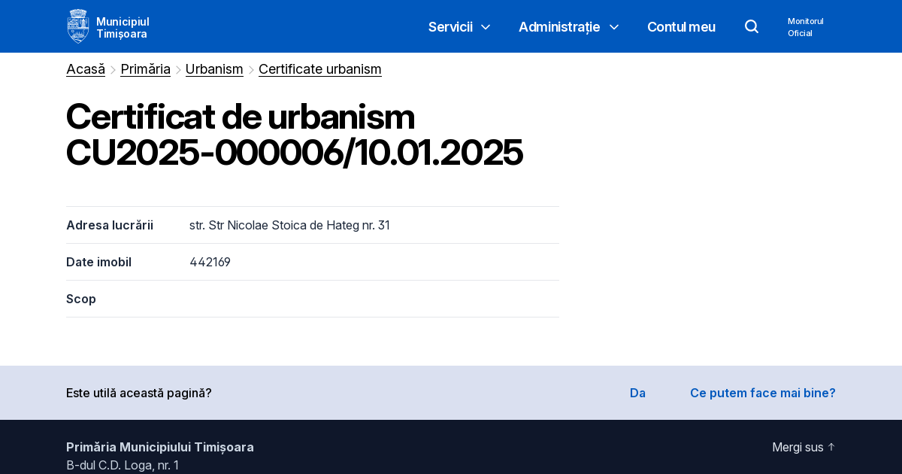Click Municipiul Timișoara header text
The height and width of the screenshot is (474, 902).
pos(123,26)
